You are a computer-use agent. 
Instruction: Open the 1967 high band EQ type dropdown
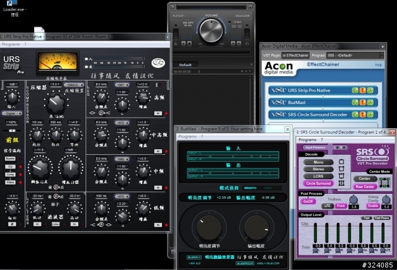coord(122,85)
